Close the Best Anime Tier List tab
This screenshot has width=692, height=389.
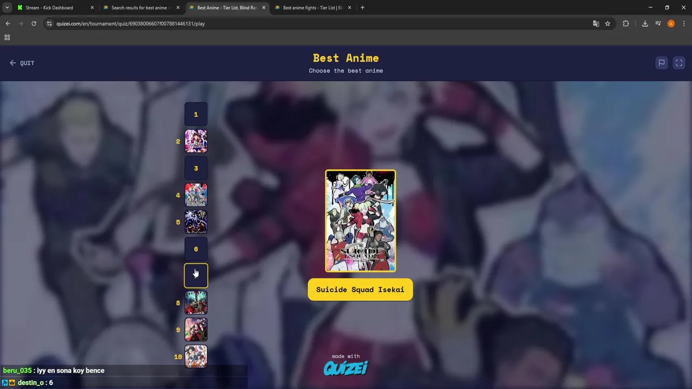(x=264, y=8)
